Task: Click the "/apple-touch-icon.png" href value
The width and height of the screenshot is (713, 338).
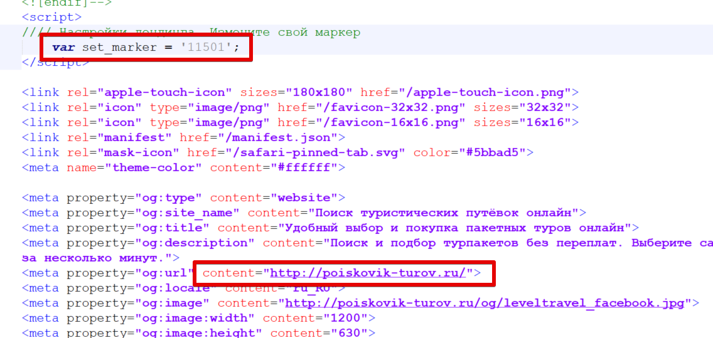Action: (x=485, y=93)
